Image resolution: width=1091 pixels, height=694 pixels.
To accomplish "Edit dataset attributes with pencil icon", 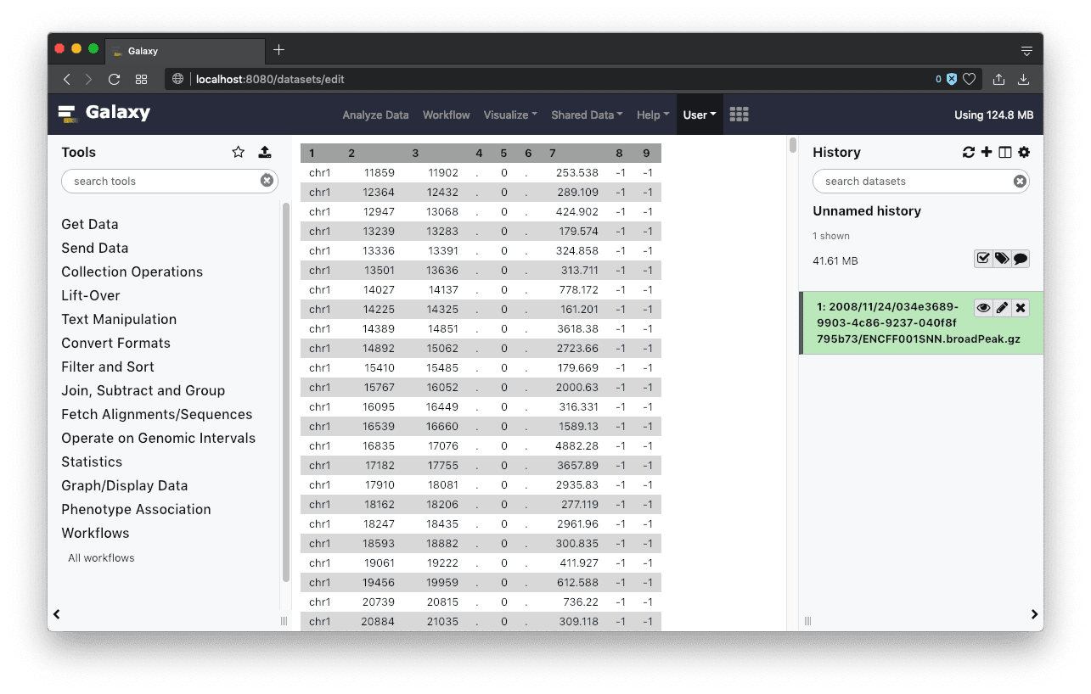I will (1002, 308).
